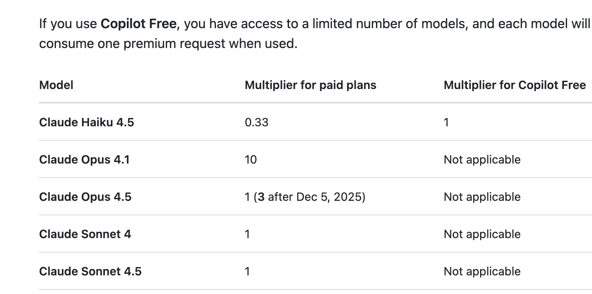This screenshot has height=294, width=592.
Task: Click paid plans multiplier for Claude Sonnet 4.5
Action: click(x=247, y=272)
